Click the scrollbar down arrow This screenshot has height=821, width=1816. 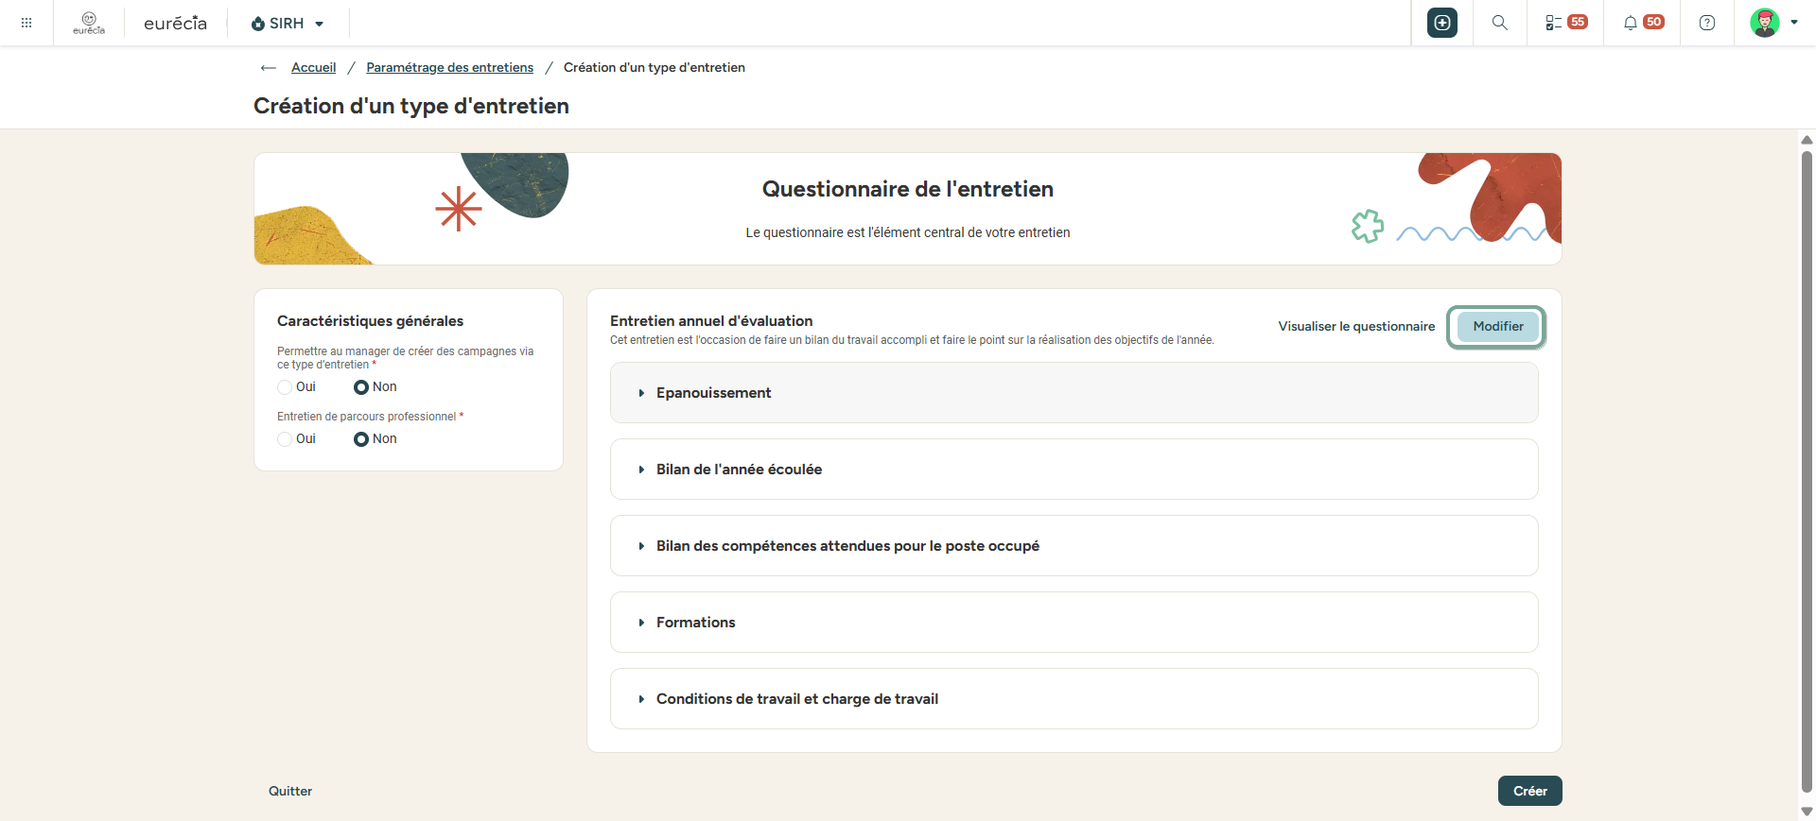click(x=1807, y=812)
